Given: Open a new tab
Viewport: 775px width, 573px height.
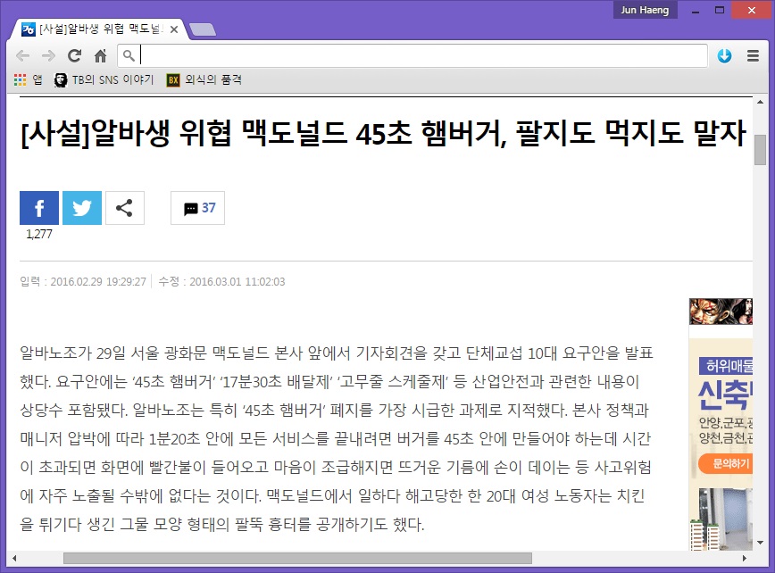Looking at the screenshot, I should coord(203,29).
